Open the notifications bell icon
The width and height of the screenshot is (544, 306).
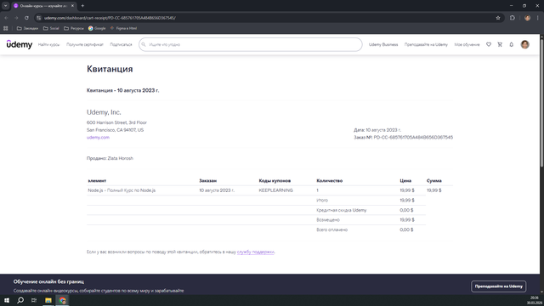pyautogui.click(x=512, y=44)
